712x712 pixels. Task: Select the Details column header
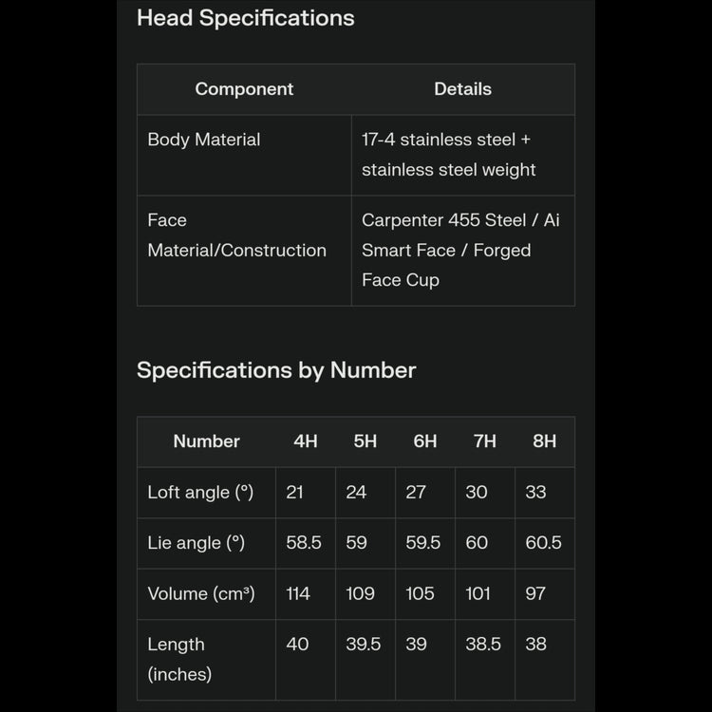pyautogui.click(x=462, y=89)
